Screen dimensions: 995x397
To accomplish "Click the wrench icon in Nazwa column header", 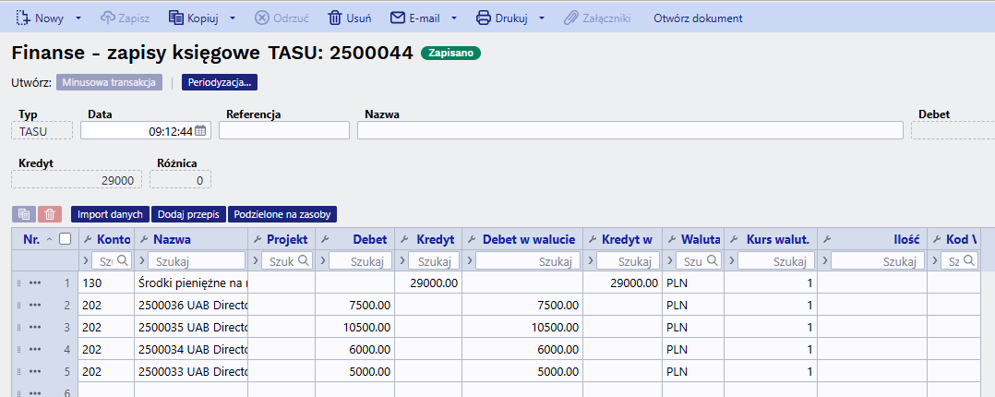I will tap(144, 239).
